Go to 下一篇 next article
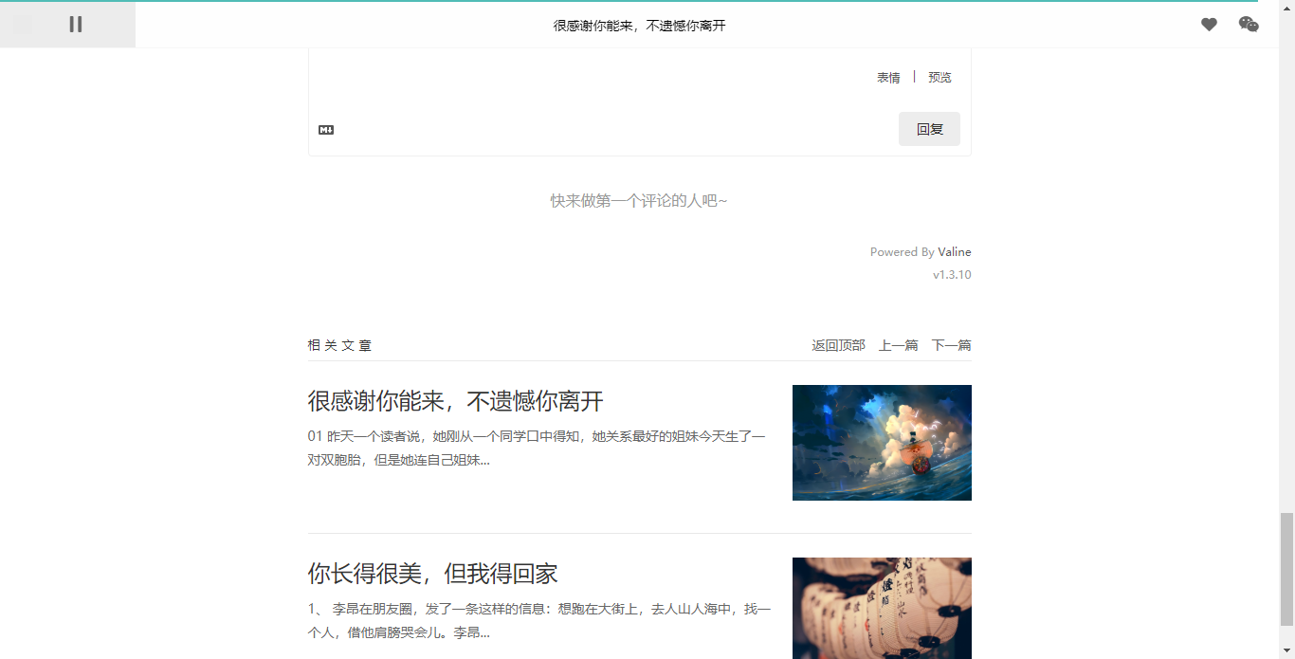 coord(951,345)
